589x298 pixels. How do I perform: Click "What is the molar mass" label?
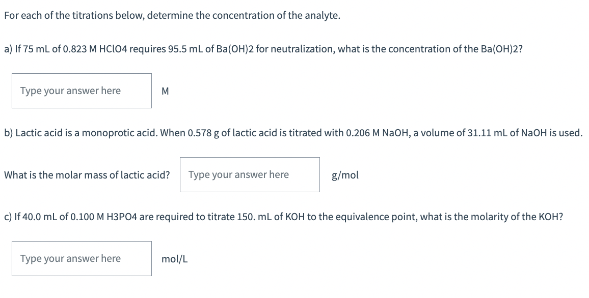(87, 175)
